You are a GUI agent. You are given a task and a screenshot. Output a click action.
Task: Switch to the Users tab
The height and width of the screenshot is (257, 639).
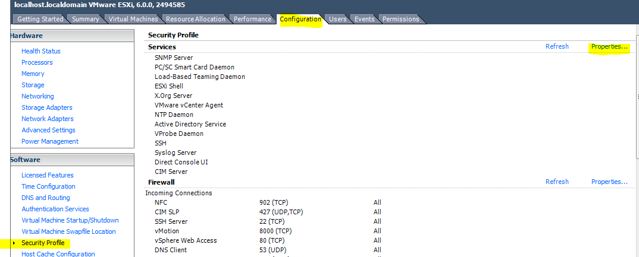click(337, 19)
